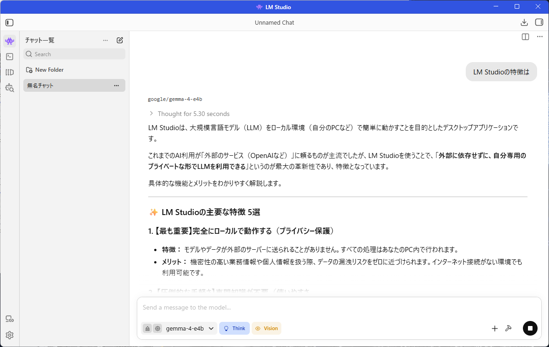Click the split view icon above chat

525,37
